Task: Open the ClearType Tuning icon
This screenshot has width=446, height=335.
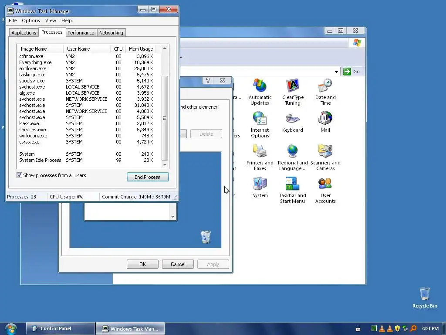Action: (293, 92)
